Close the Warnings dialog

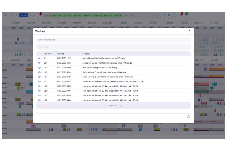click(189, 31)
